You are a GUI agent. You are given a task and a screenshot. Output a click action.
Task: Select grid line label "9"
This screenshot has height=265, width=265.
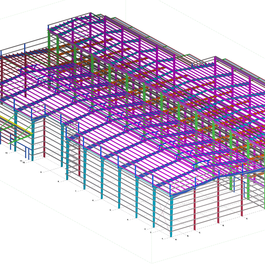click(x=41, y=172)
